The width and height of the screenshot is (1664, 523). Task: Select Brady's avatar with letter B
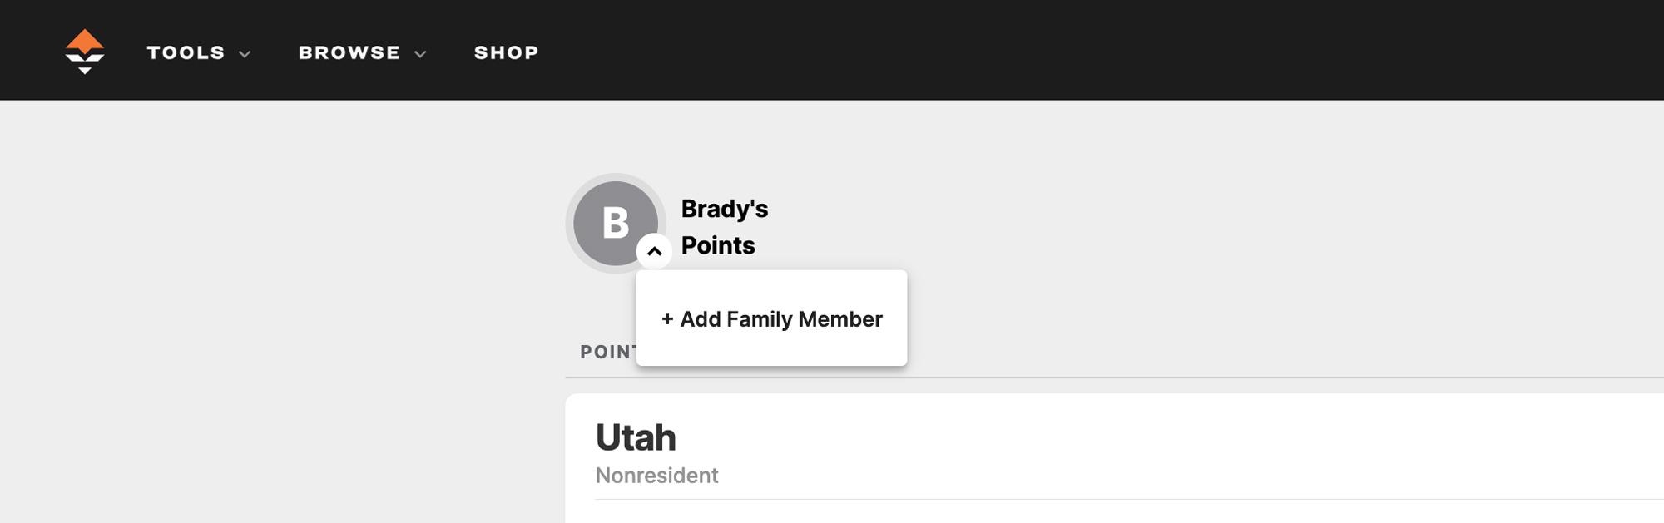(x=615, y=223)
